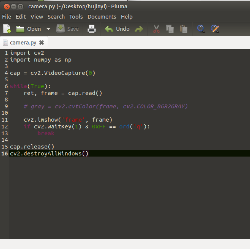The height and width of the screenshot is (249, 250).
Task: Open a file with the Open folder icon
Action: (x=20, y=29)
